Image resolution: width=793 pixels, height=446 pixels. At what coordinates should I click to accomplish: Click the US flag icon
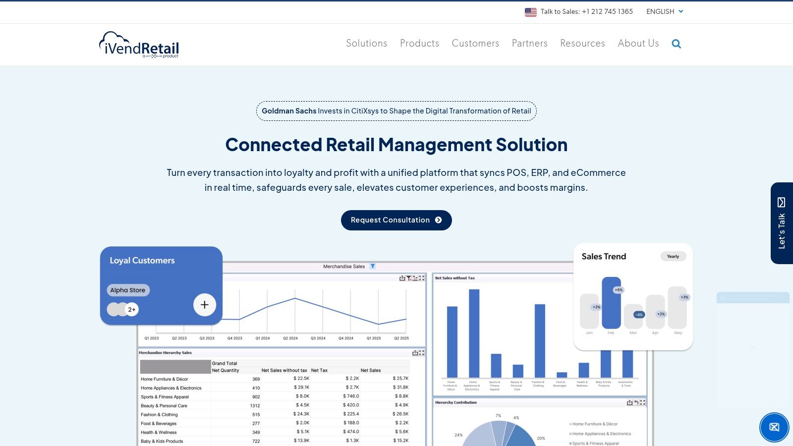tap(530, 12)
